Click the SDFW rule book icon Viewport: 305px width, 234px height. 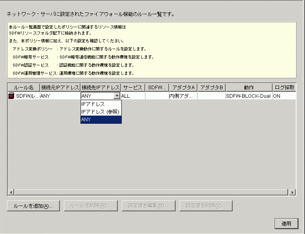tap(11, 96)
